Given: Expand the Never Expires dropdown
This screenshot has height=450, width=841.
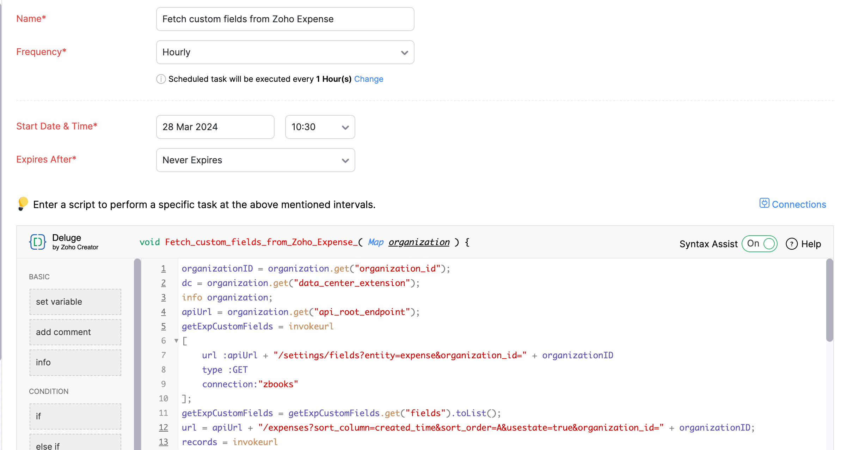Looking at the screenshot, I should 255,160.
